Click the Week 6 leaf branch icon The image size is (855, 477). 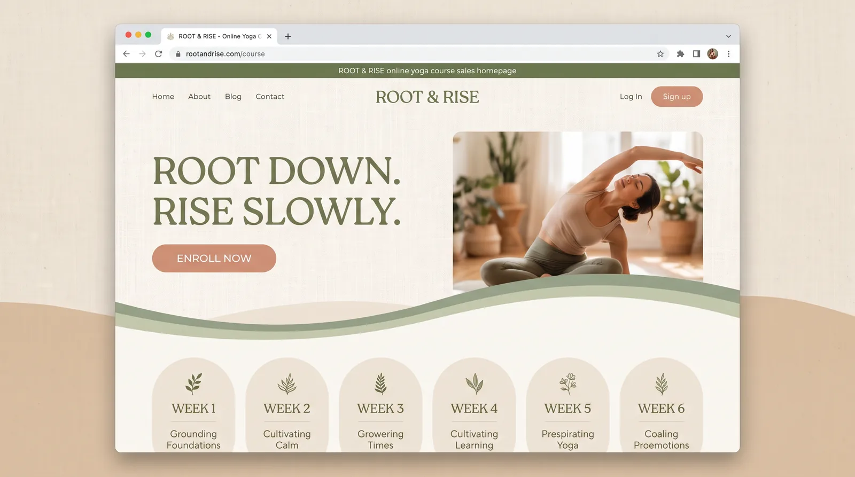pyautogui.click(x=662, y=384)
